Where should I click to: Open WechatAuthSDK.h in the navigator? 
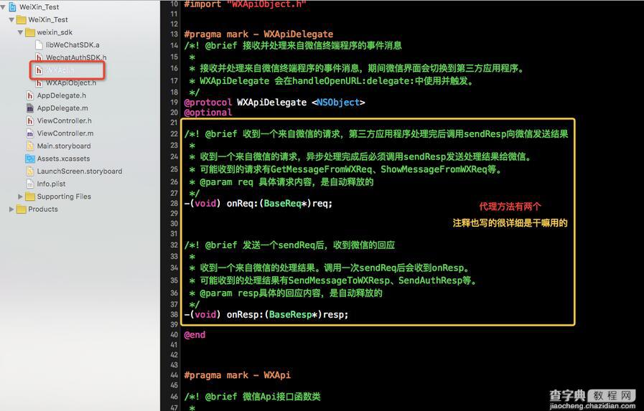click(76, 57)
